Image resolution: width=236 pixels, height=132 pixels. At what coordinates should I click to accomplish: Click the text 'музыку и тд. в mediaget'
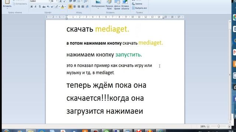click(x=90, y=73)
